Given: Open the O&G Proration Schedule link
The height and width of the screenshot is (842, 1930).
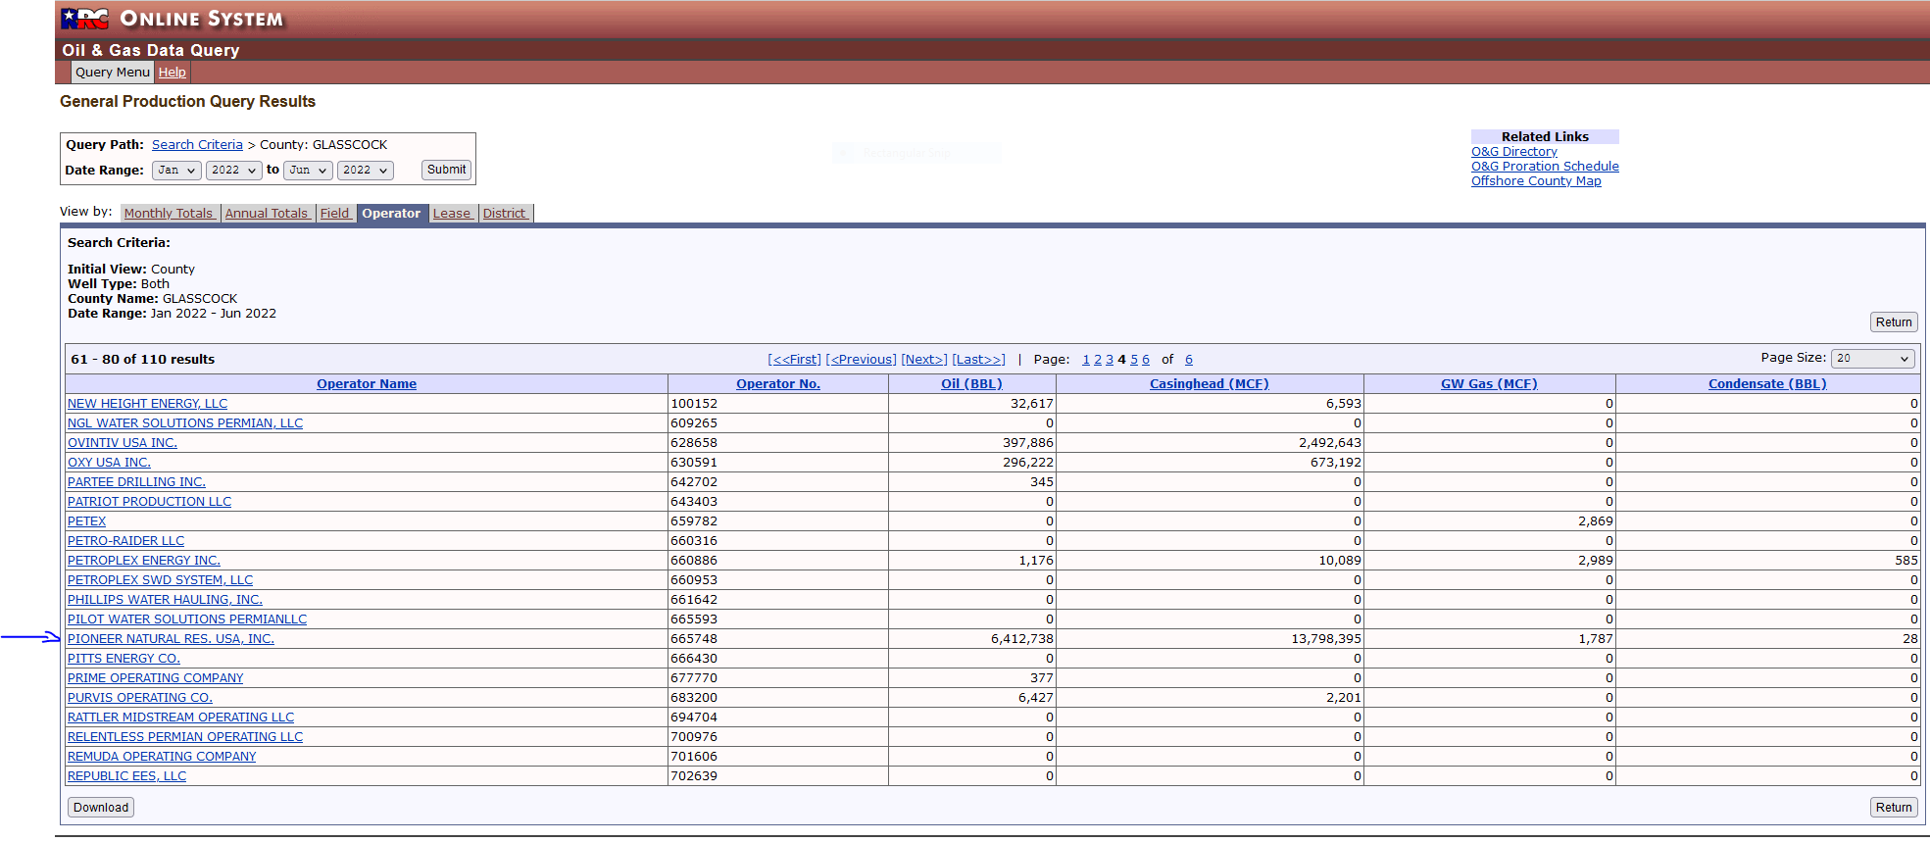Looking at the screenshot, I should [x=1545, y=167].
